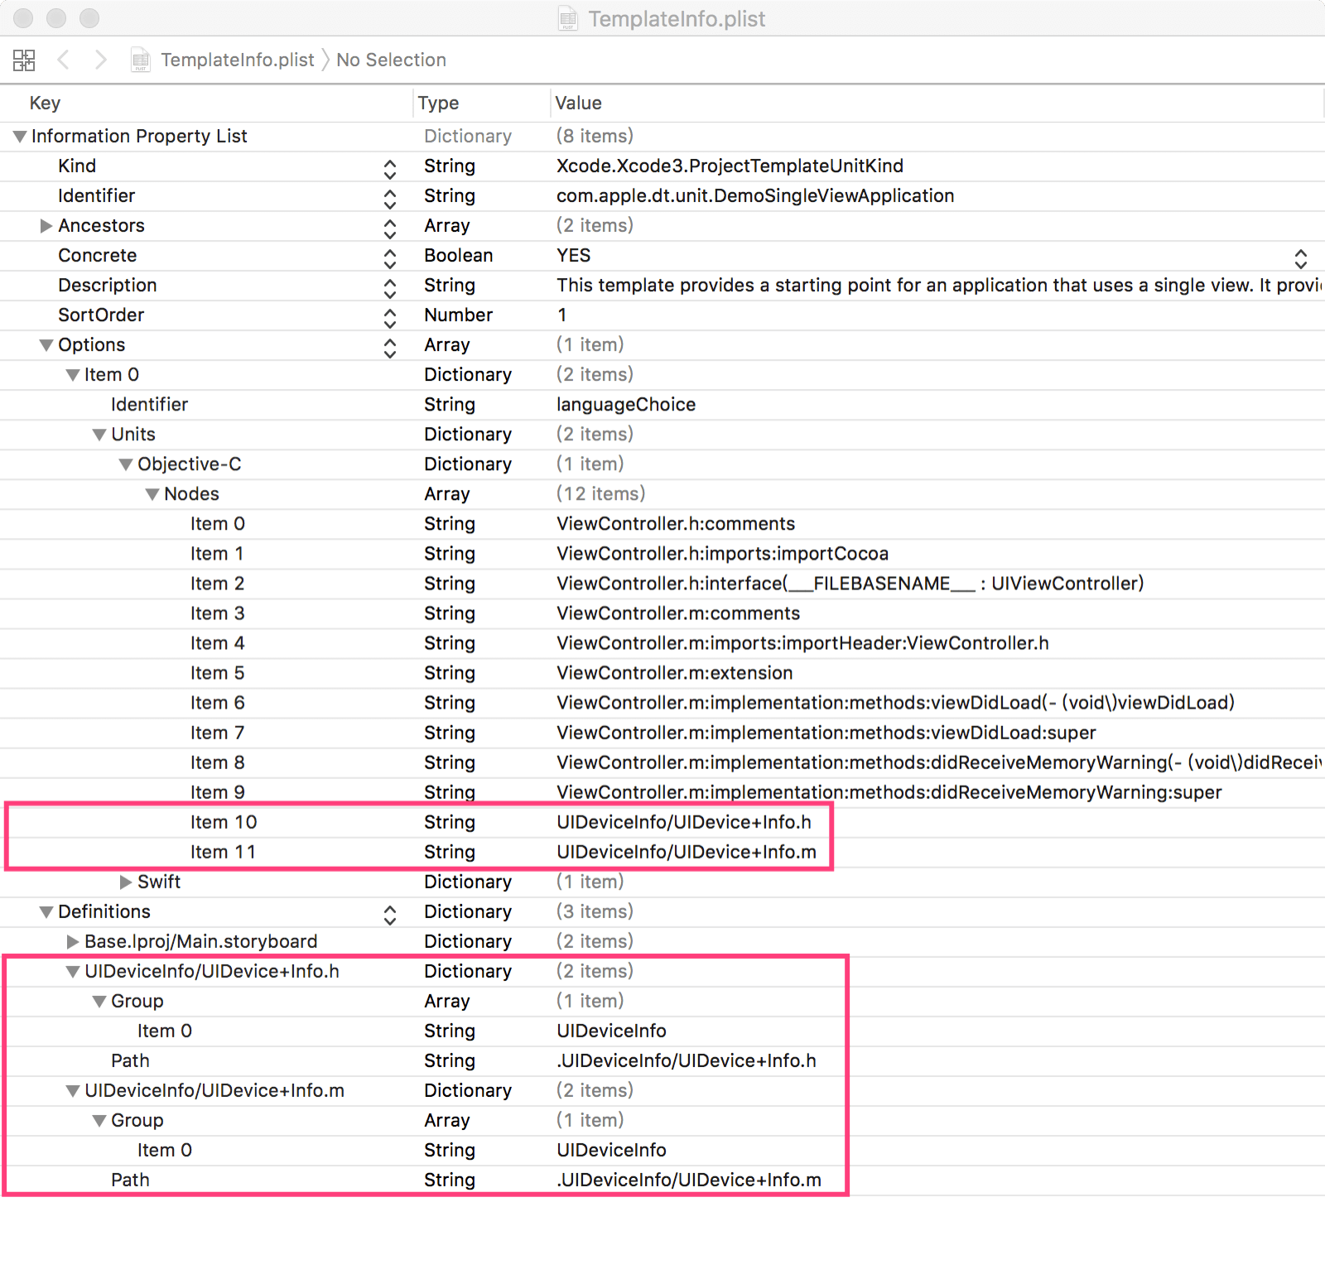Select Item 10 row key
The height and width of the screenshot is (1279, 1325).
(224, 822)
